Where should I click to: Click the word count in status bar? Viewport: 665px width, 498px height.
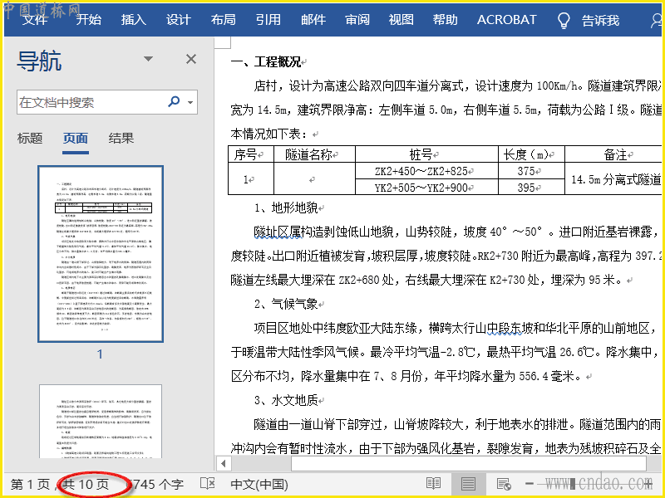pos(156,484)
